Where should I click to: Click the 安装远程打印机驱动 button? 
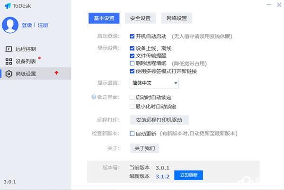click(x=160, y=120)
